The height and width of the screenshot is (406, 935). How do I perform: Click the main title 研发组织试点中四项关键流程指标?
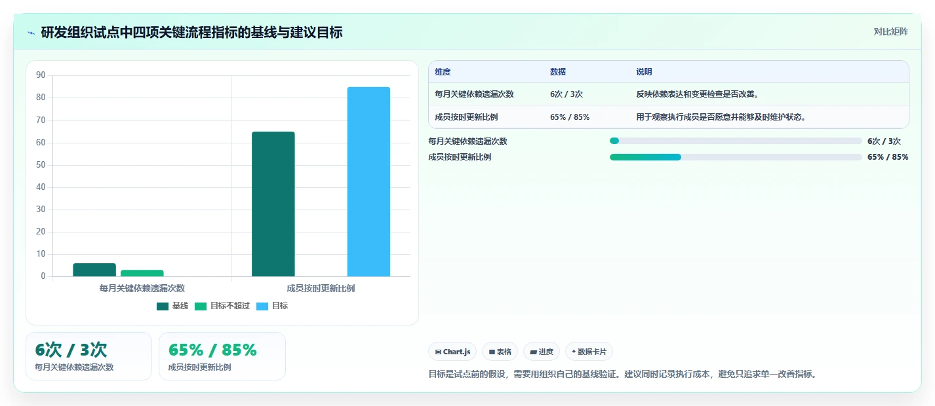(x=191, y=32)
